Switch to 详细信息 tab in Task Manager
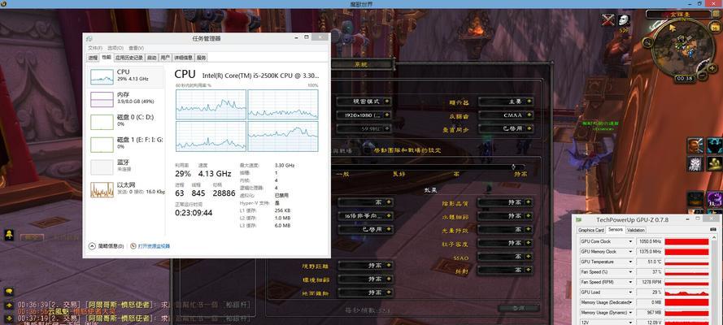The height and width of the screenshot is (325, 723). point(183,58)
